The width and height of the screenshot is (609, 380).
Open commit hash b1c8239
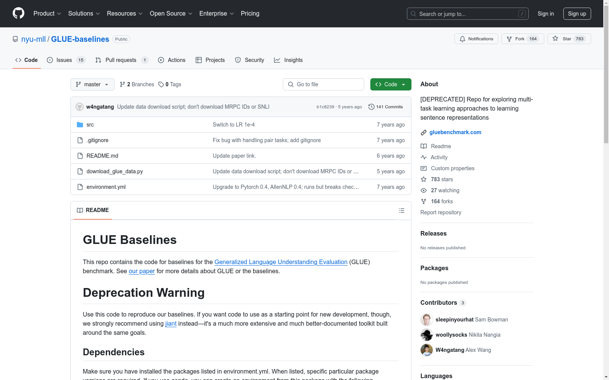click(x=325, y=107)
